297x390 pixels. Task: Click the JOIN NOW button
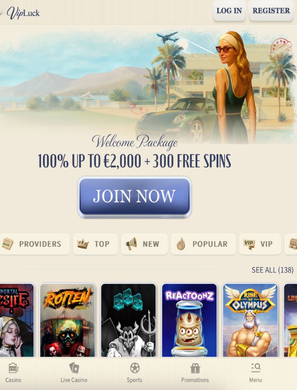[x=135, y=197]
